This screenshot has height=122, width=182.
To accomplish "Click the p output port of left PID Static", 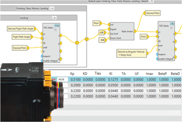I will [x=61, y=43].
